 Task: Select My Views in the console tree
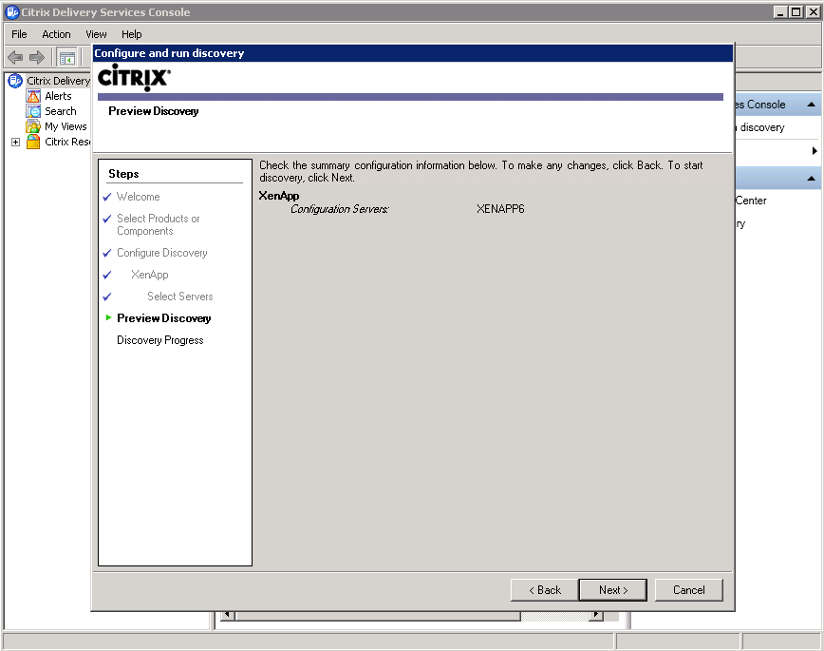[66, 126]
